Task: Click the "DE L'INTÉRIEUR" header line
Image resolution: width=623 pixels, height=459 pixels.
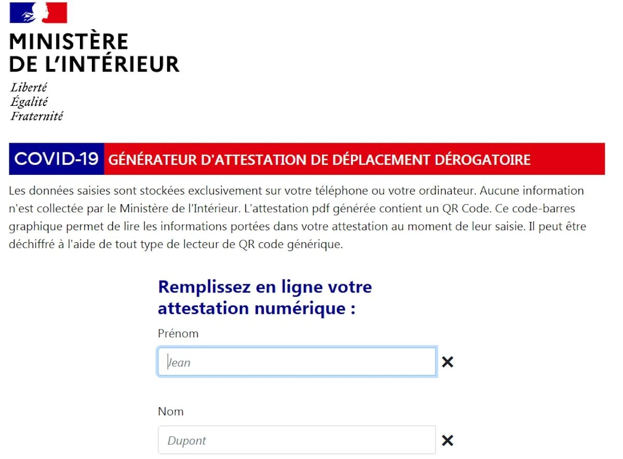Action: pyautogui.click(x=94, y=64)
